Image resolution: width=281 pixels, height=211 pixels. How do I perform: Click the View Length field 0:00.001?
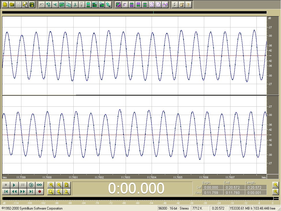(256, 193)
